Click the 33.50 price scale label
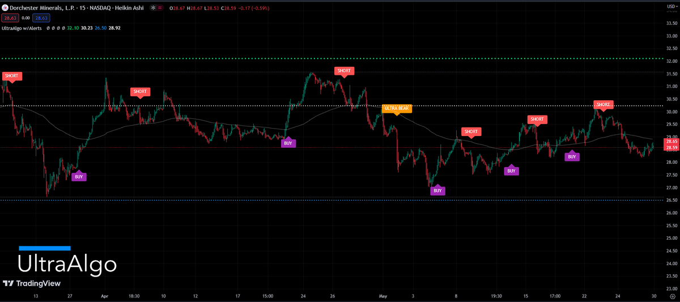This screenshot has width=680, height=302. point(672,23)
